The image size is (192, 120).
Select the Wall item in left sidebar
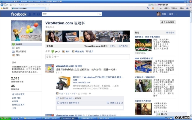pos(26,44)
